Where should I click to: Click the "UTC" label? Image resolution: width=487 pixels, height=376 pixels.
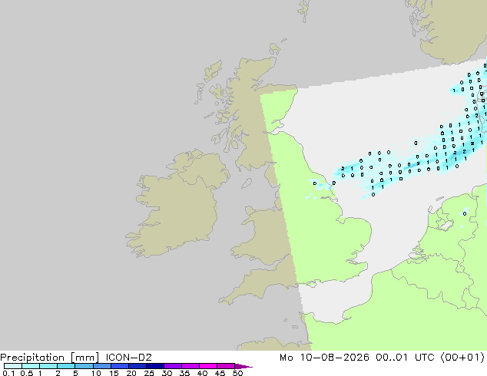click(425, 358)
